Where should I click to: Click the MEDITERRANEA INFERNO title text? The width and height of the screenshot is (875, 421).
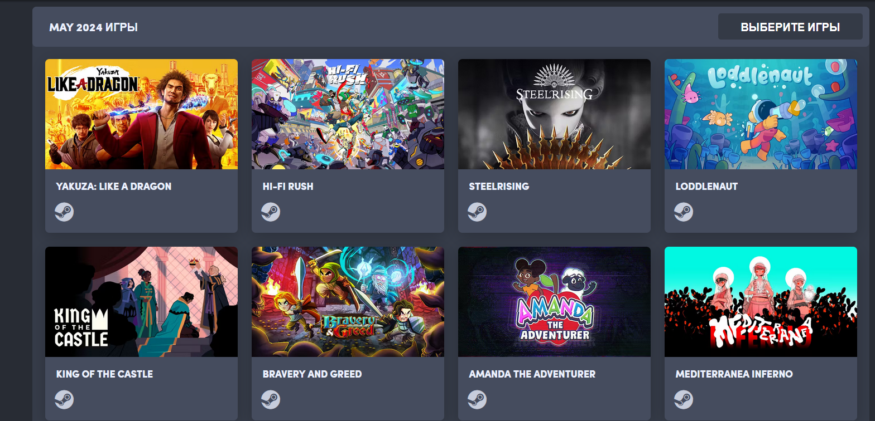tap(734, 374)
